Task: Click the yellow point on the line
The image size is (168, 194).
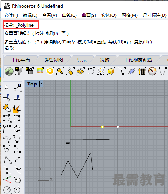Action: pyautogui.click(x=102, y=127)
